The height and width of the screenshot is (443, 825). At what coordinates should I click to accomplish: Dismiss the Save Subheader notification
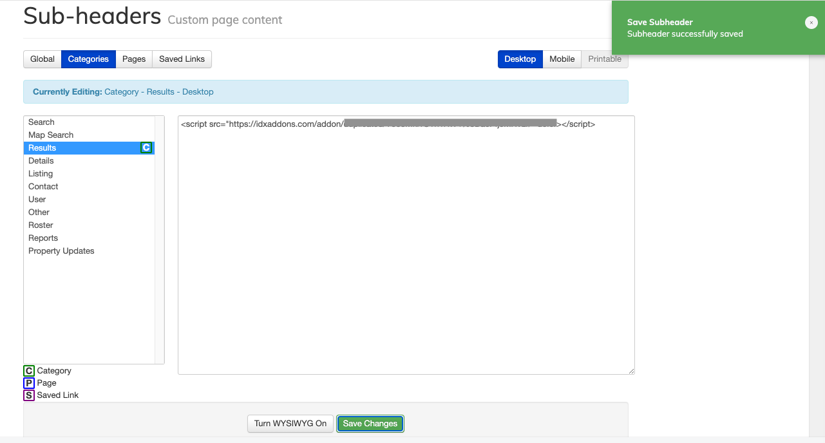pos(811,23)
